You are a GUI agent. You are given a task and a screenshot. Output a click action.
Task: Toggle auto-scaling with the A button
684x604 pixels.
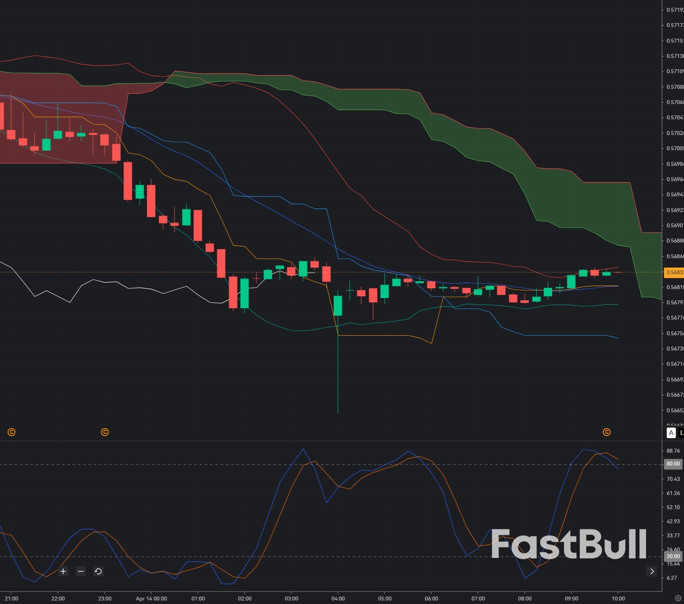[671, 433]
